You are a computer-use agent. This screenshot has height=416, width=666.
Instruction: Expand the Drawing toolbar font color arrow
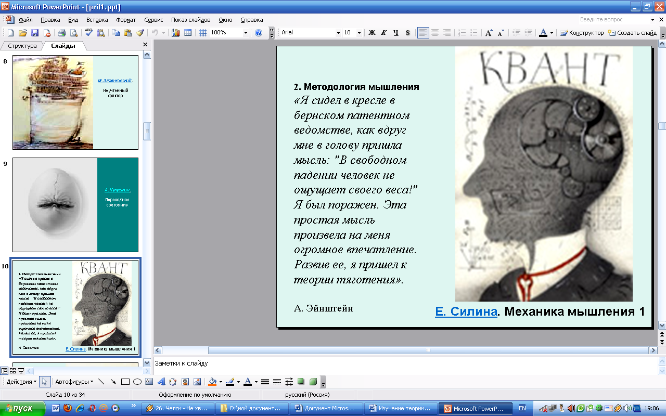pyautogui.click(x=256, y=382)
